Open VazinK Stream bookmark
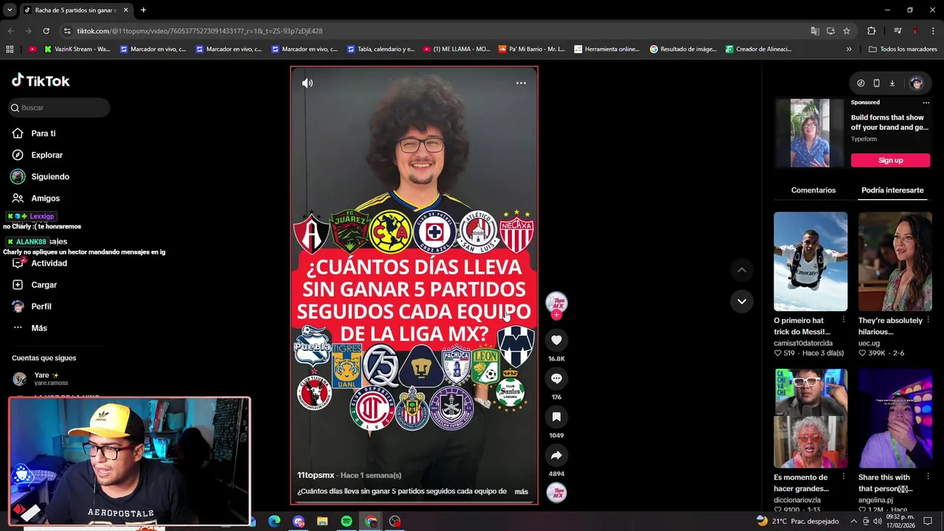The width and height of the screenshot is (944, 531). (x=77, y=49)
